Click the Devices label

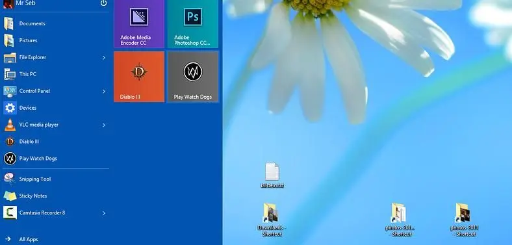click(28, 108)
